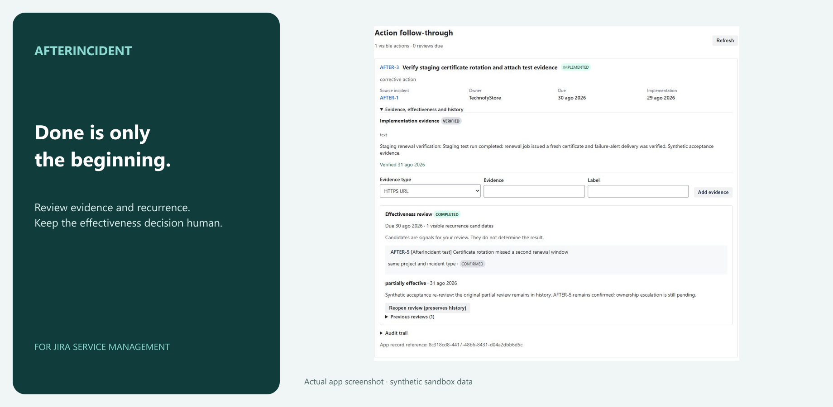Click the AFTER-5 recurrence candidate row
The height and width of the screenshot is (407, 833).
[x=556, y=260]
